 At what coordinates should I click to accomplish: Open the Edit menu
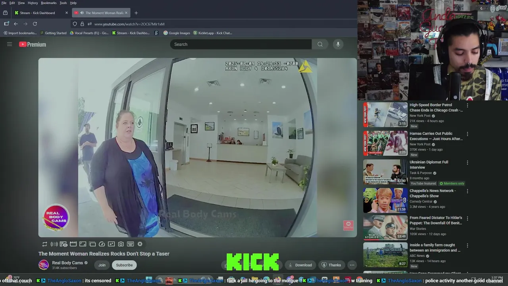(12, 3)
